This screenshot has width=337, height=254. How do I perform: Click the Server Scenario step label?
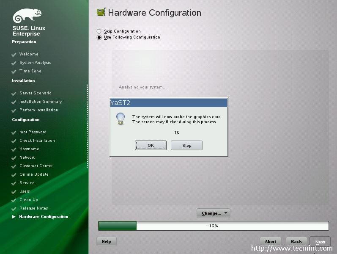36,93
